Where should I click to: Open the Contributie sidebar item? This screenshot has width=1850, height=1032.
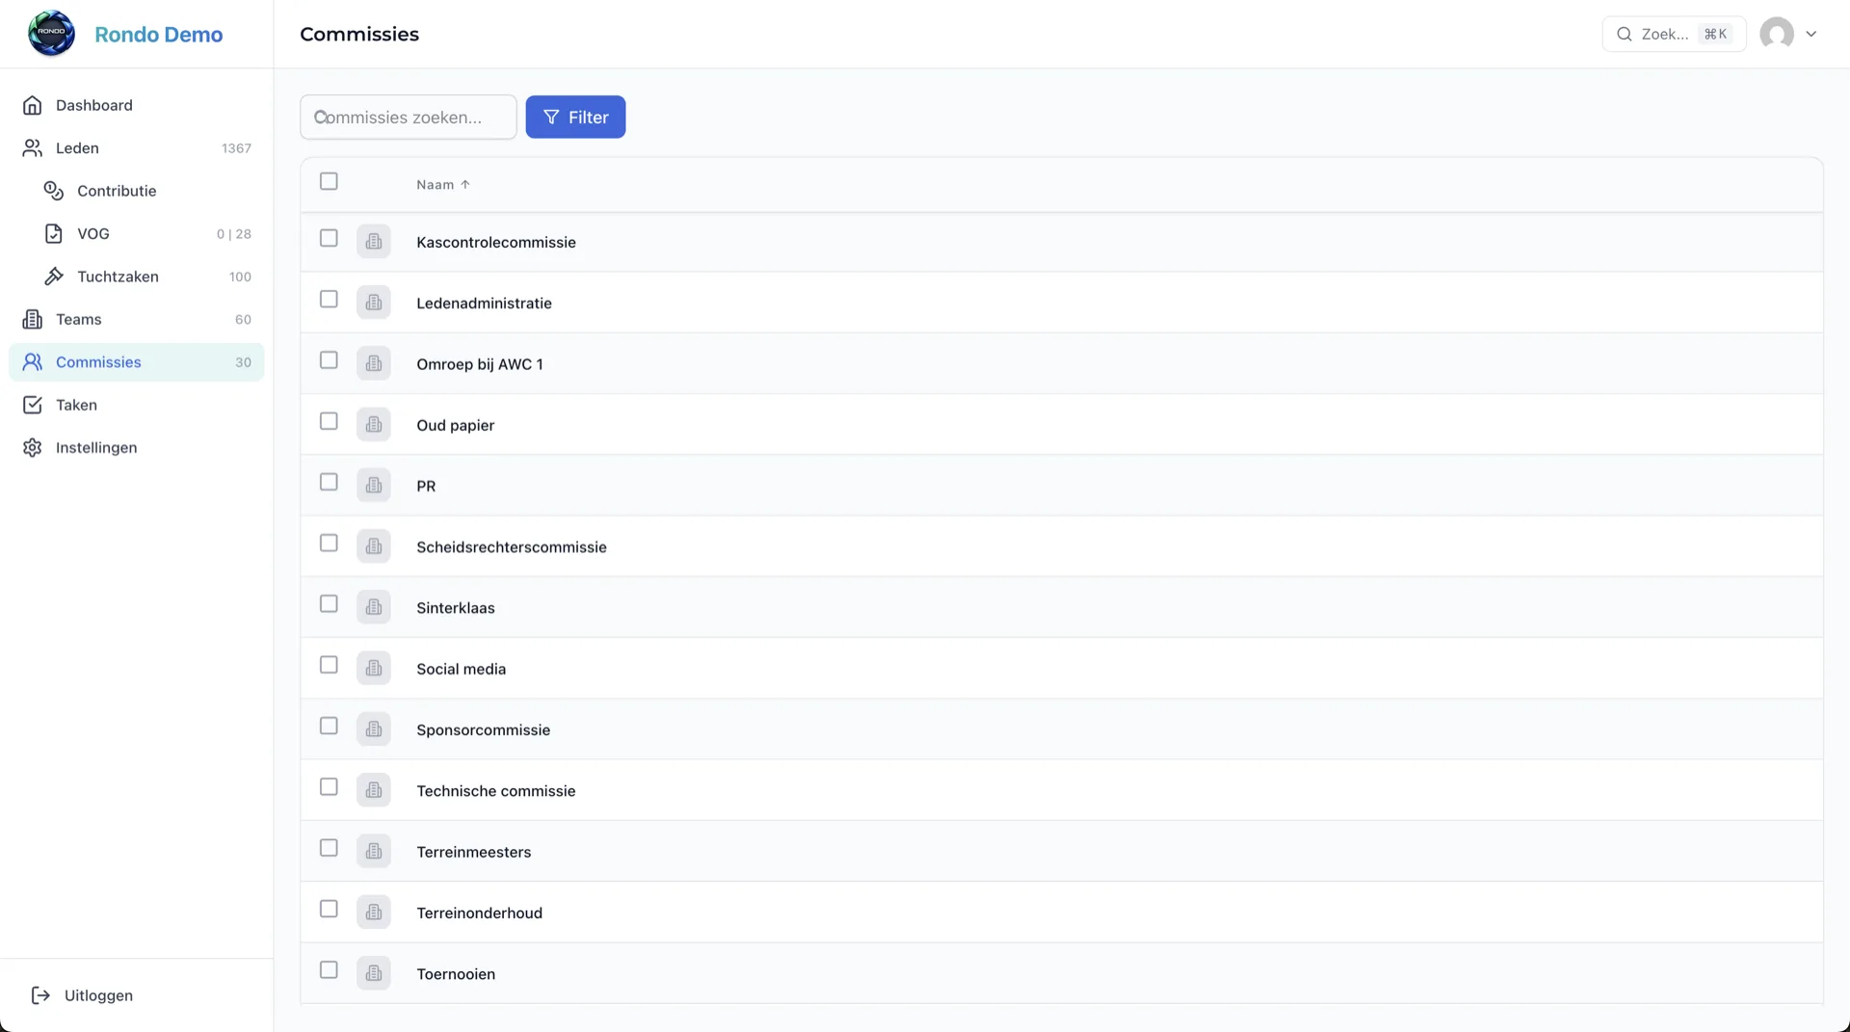click(147, 191)
